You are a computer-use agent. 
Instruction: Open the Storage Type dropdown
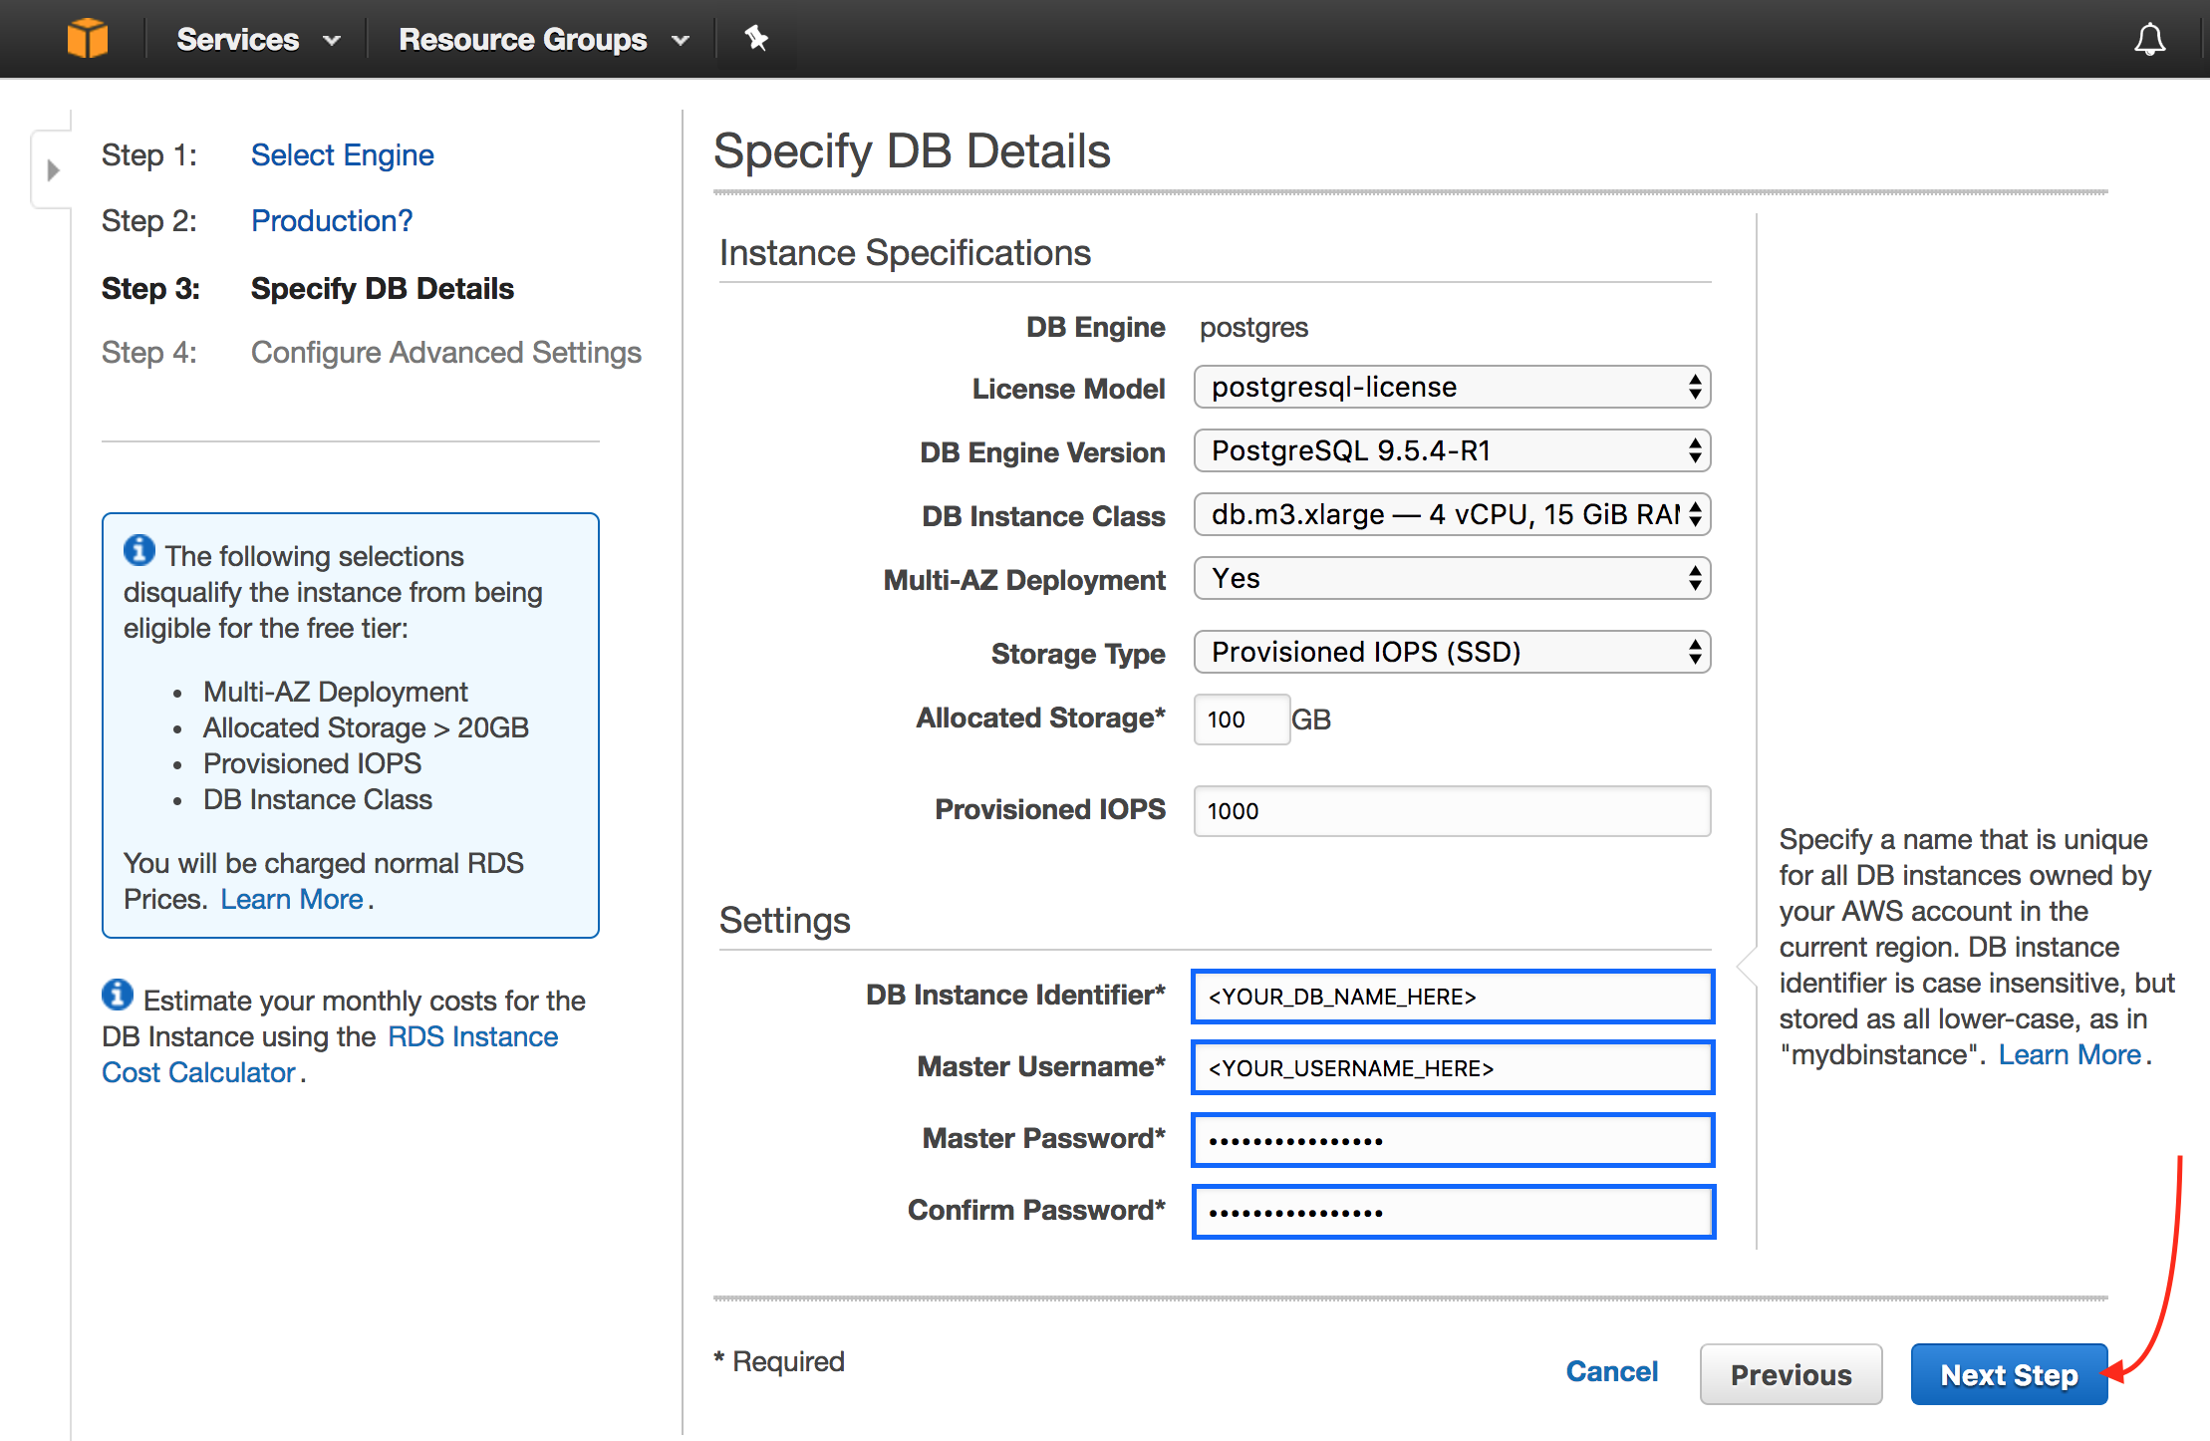1452,652
